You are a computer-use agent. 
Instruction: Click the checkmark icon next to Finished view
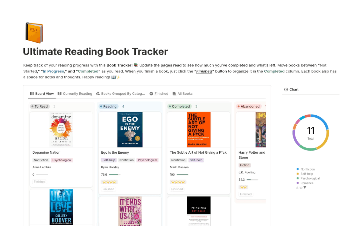151,94
